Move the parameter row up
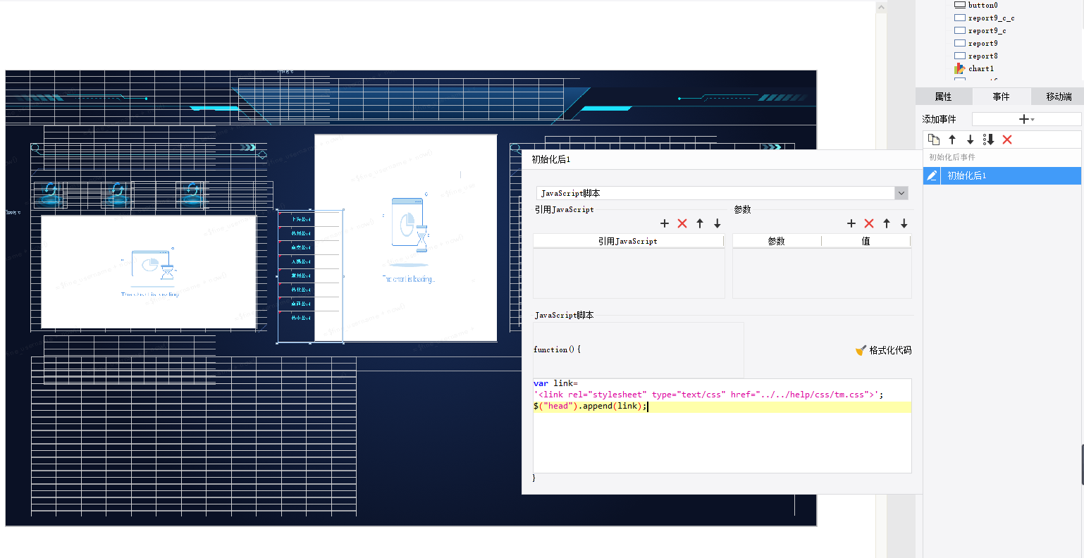Viewport: 1084px width, 558px height. pyautogui.click(x=887, y=223)
